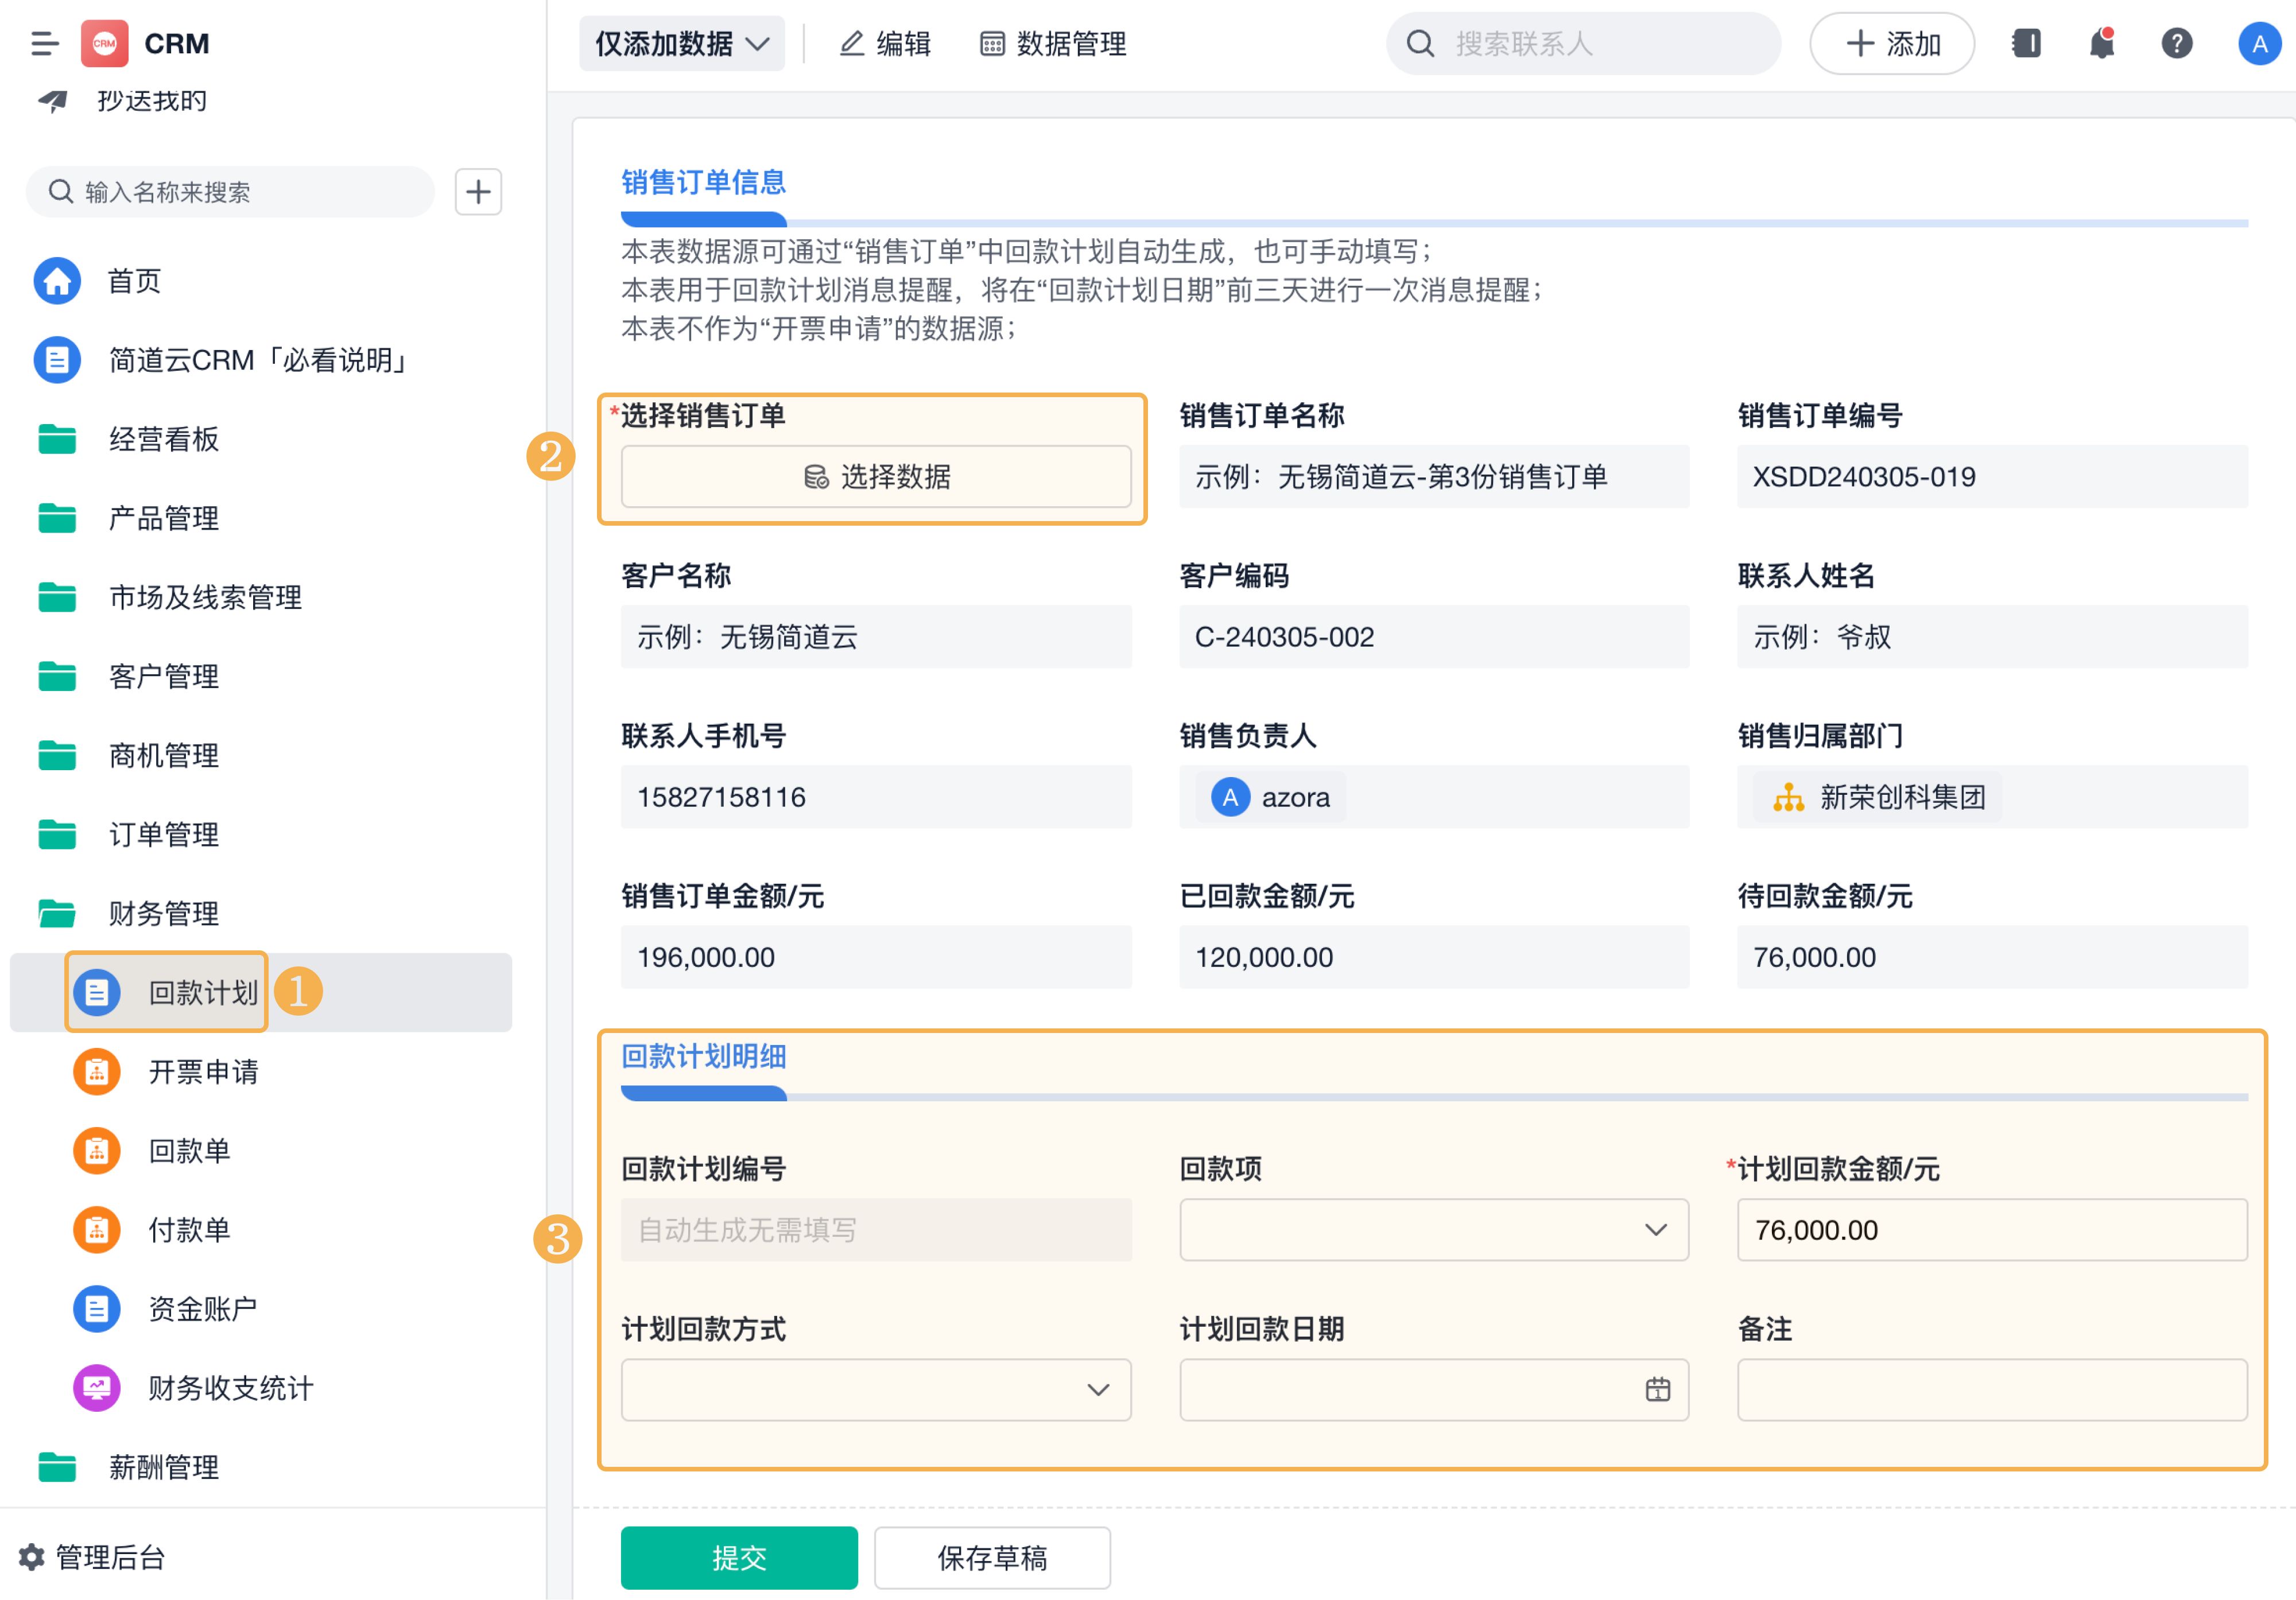
Task: Open the 回款项 dropdown field
Action: [x=1433, y=1229]
